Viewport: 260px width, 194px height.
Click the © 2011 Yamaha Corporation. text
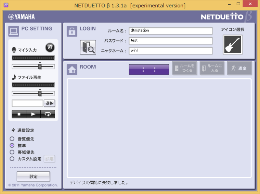pos(33,185)
